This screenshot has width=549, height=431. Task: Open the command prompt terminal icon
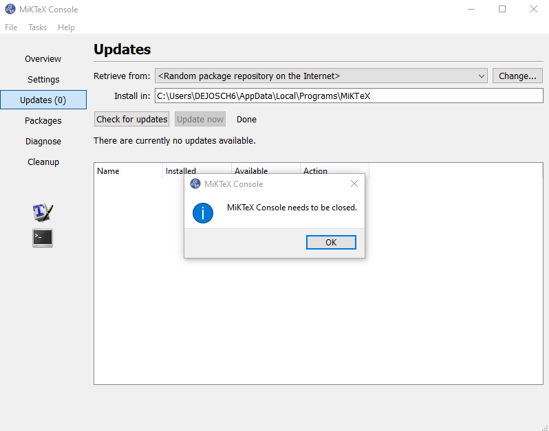(x=43, y=238)
